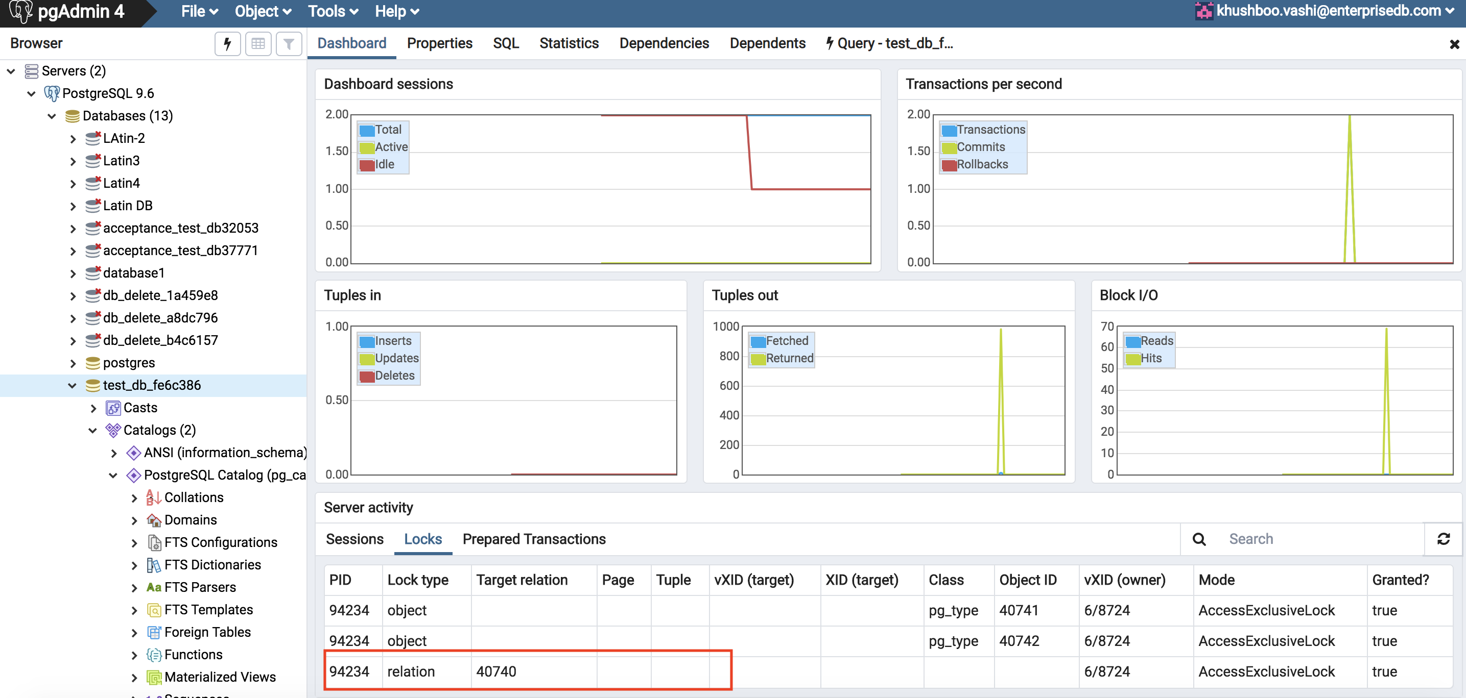
Task: Click the Casts node icon
Action: [x=113, y=408]
